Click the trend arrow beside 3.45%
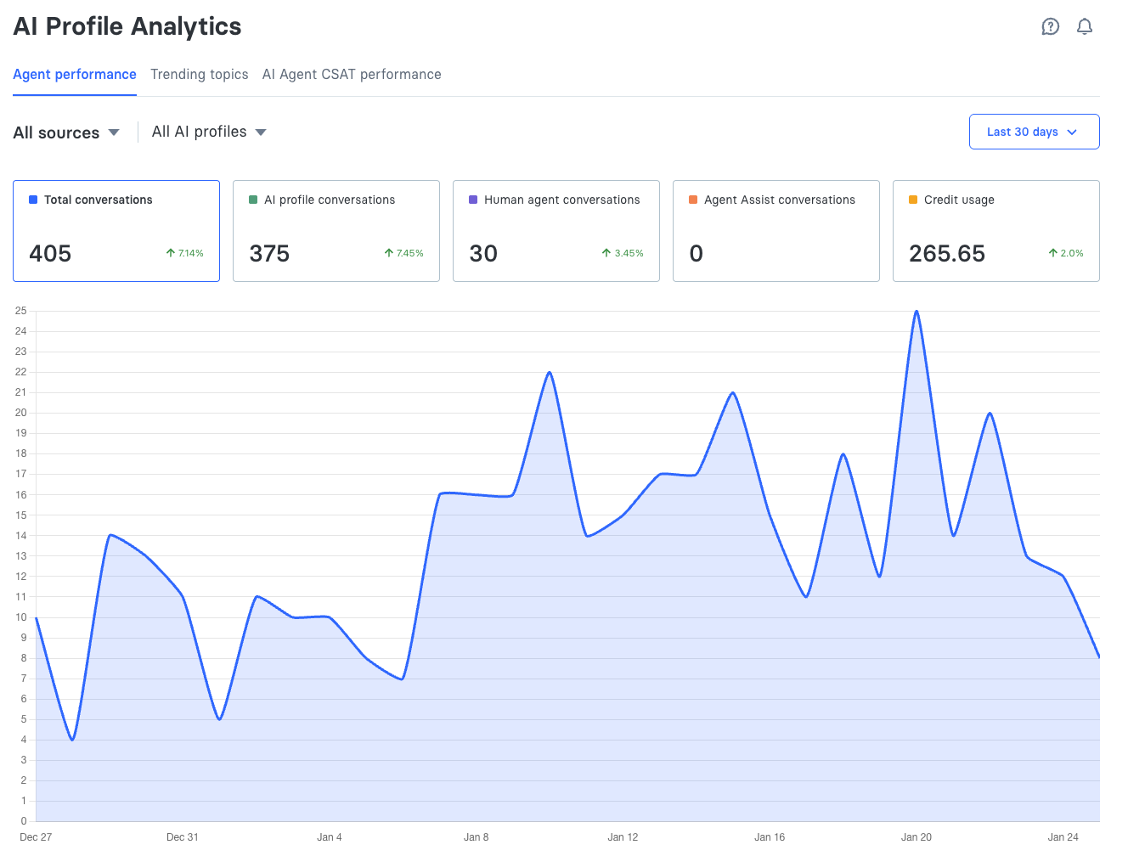 (606, 253)
